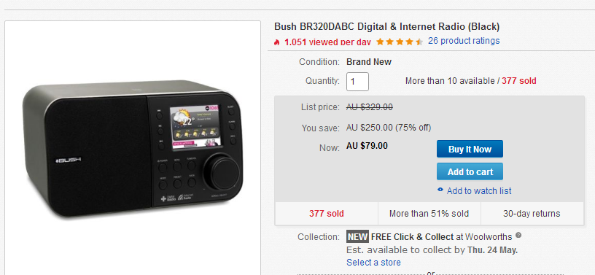595x275 pixels.
Task: Click the 377 sold tab cell
Action: coord(327,214)
